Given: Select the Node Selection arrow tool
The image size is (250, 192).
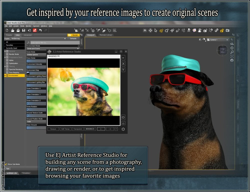Looking at the screenshot, I should tap(156, 30).
